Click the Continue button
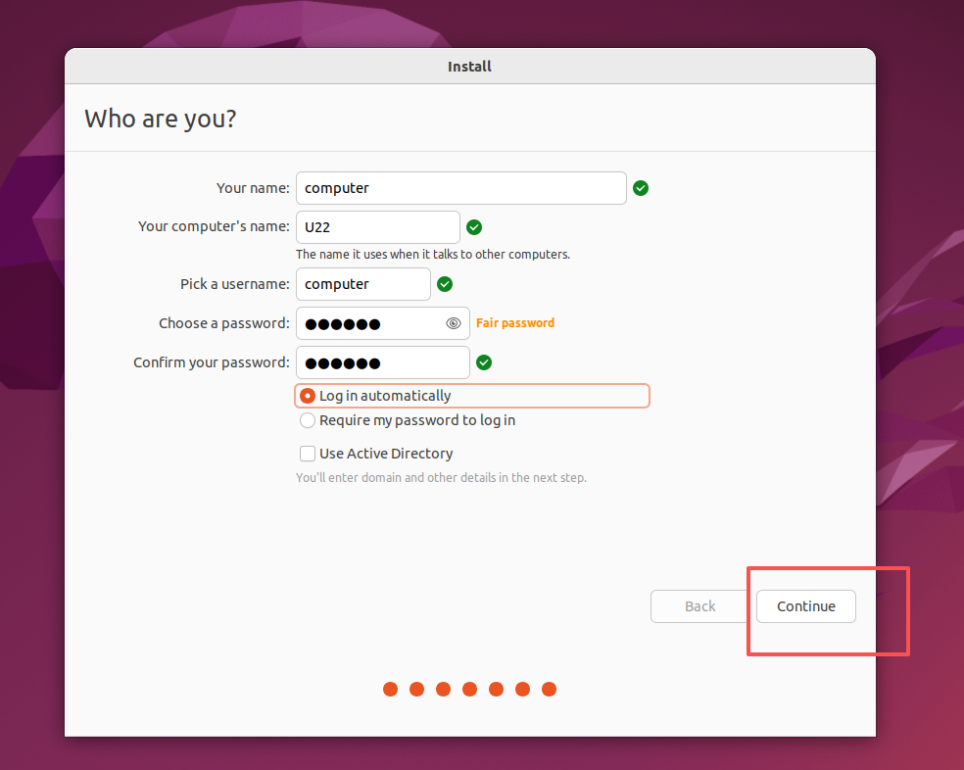Screen dimensions: 964x770 (805, 606)
